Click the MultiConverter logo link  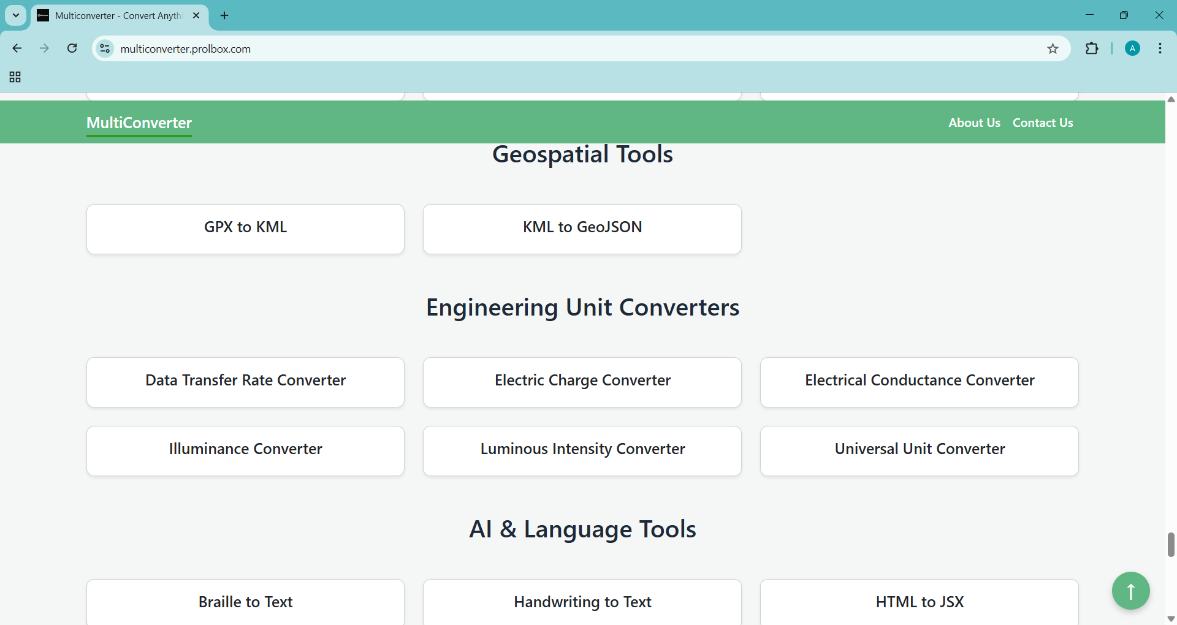[139, 123]
